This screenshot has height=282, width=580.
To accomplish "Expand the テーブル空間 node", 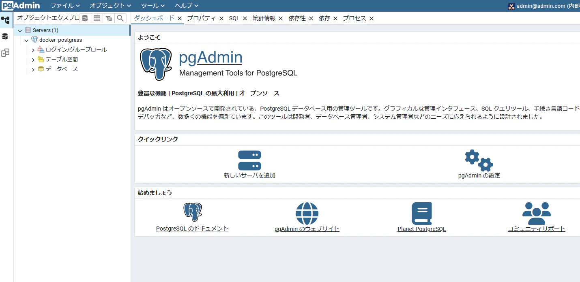I will point(33,60).
